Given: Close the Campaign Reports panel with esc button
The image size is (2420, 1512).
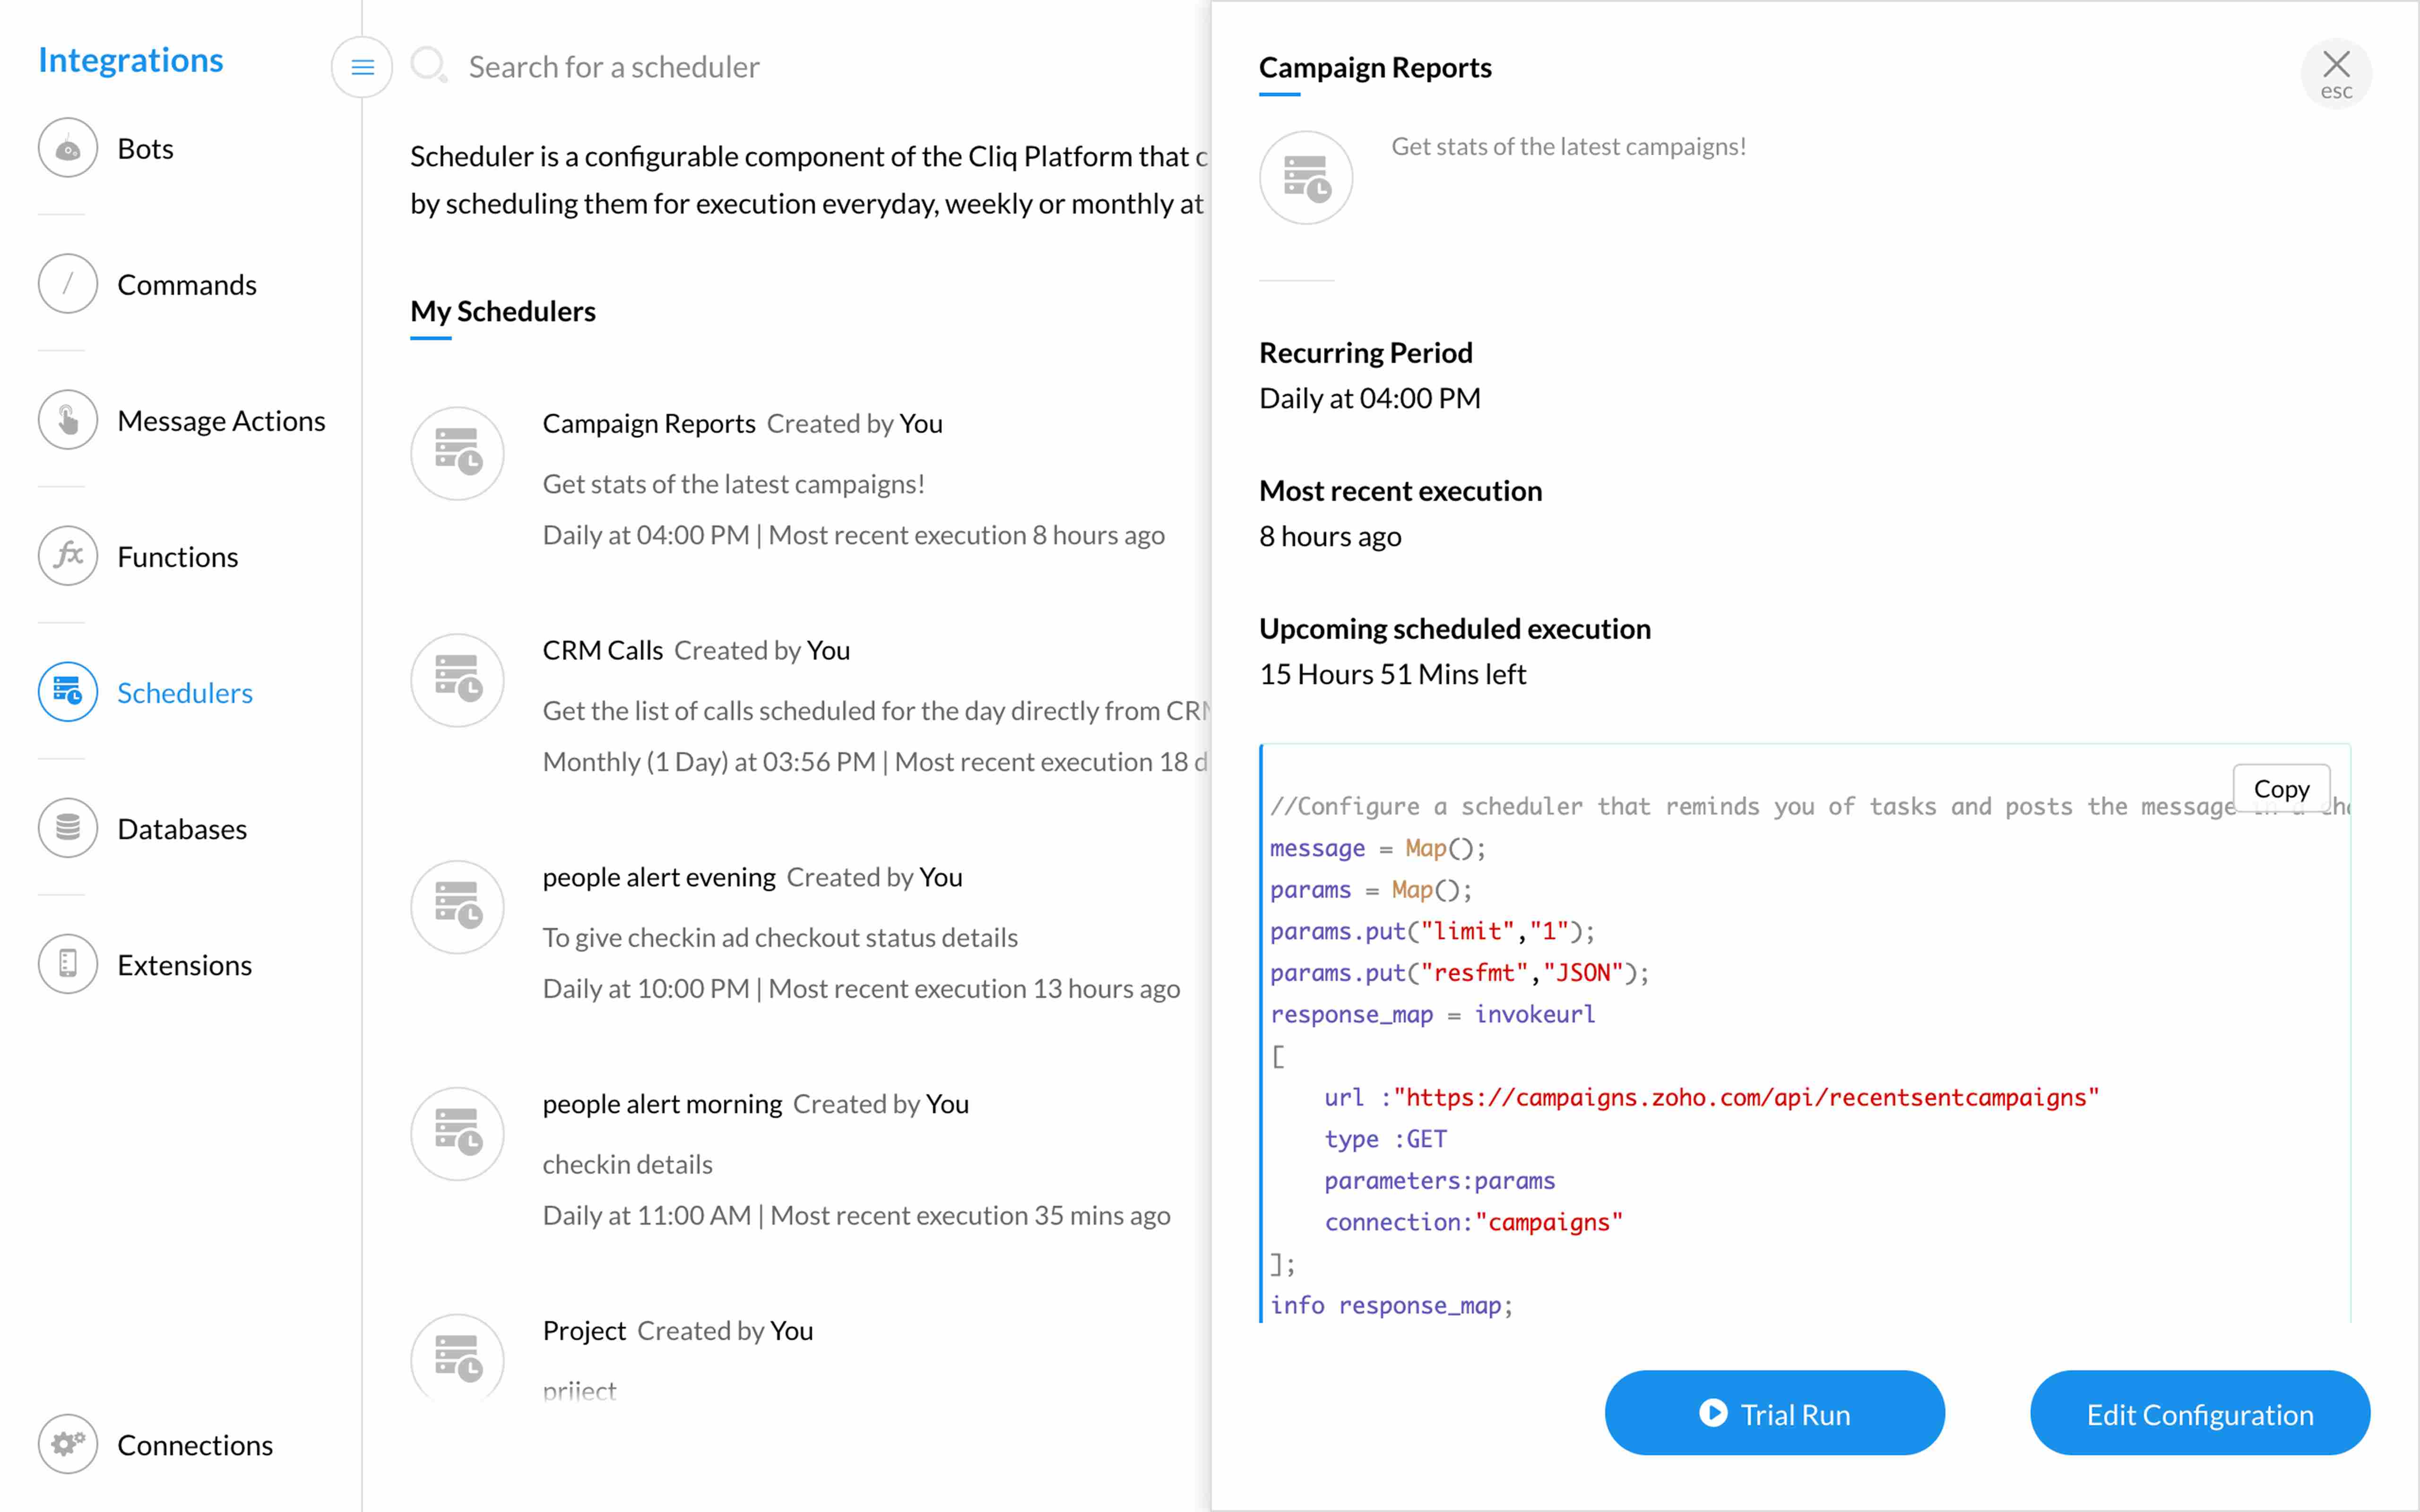Looking at the screenshot, I should (2336, 73).
